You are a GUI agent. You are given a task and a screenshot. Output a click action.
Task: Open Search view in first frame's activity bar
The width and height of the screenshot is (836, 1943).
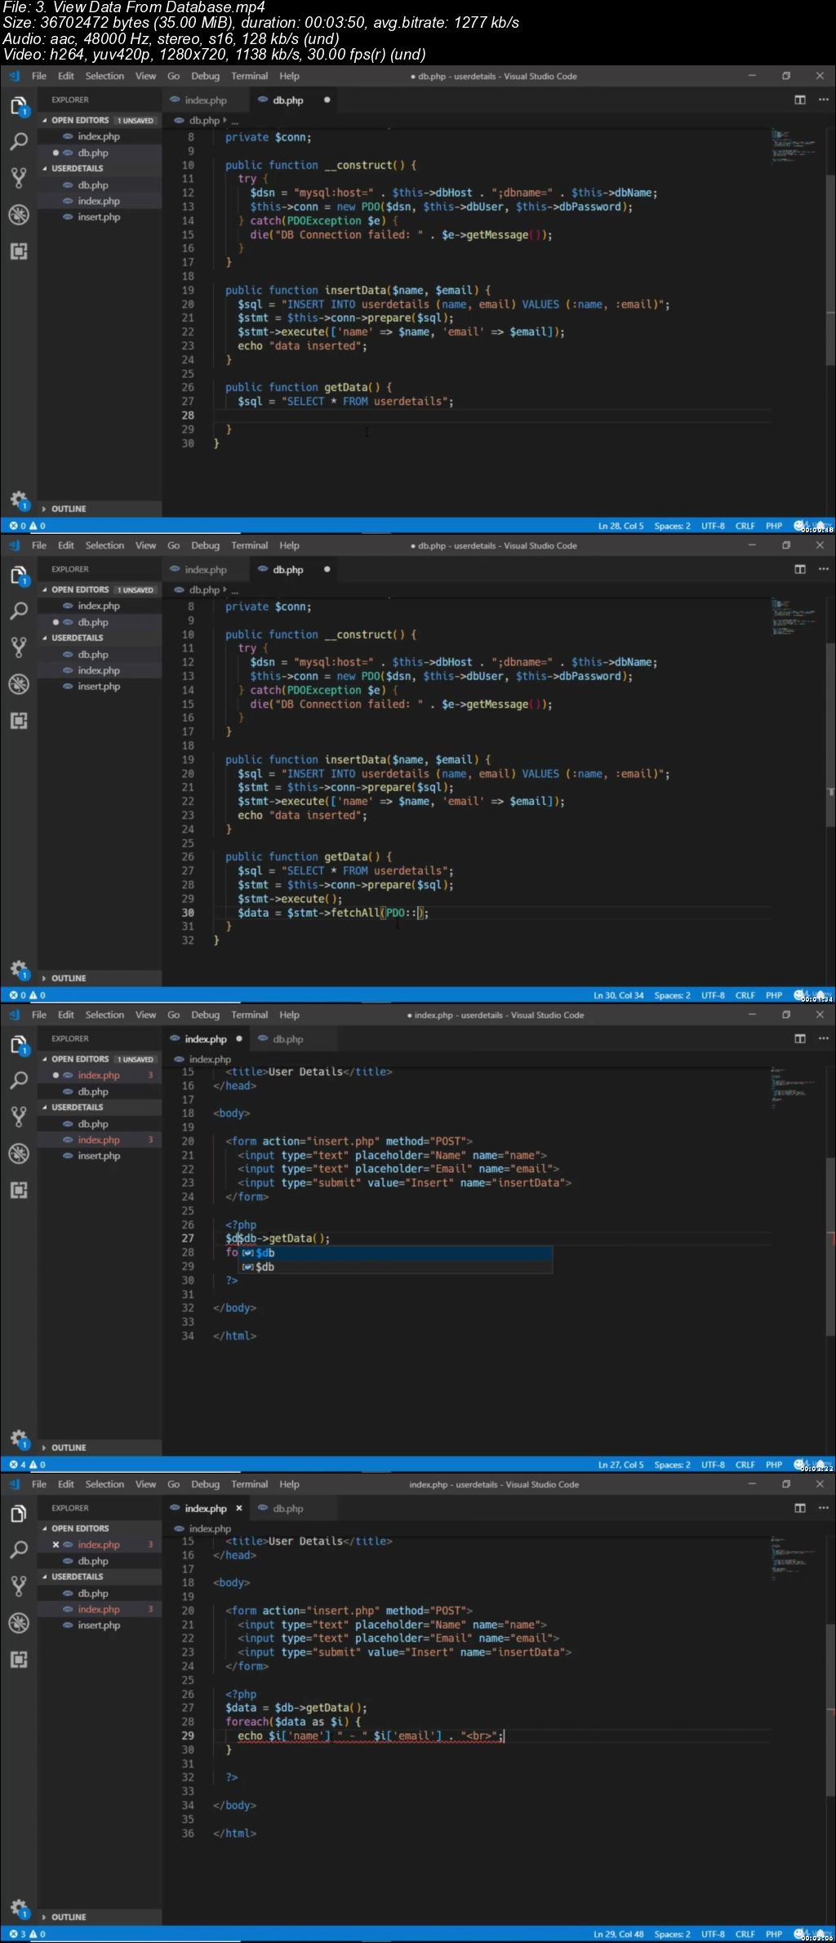(x=19, y=142)
